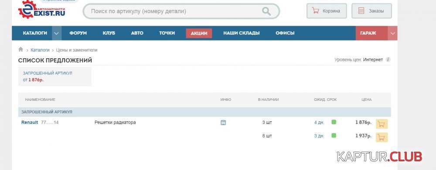Add the 1 937р. offer to cart

coord(381,137)
